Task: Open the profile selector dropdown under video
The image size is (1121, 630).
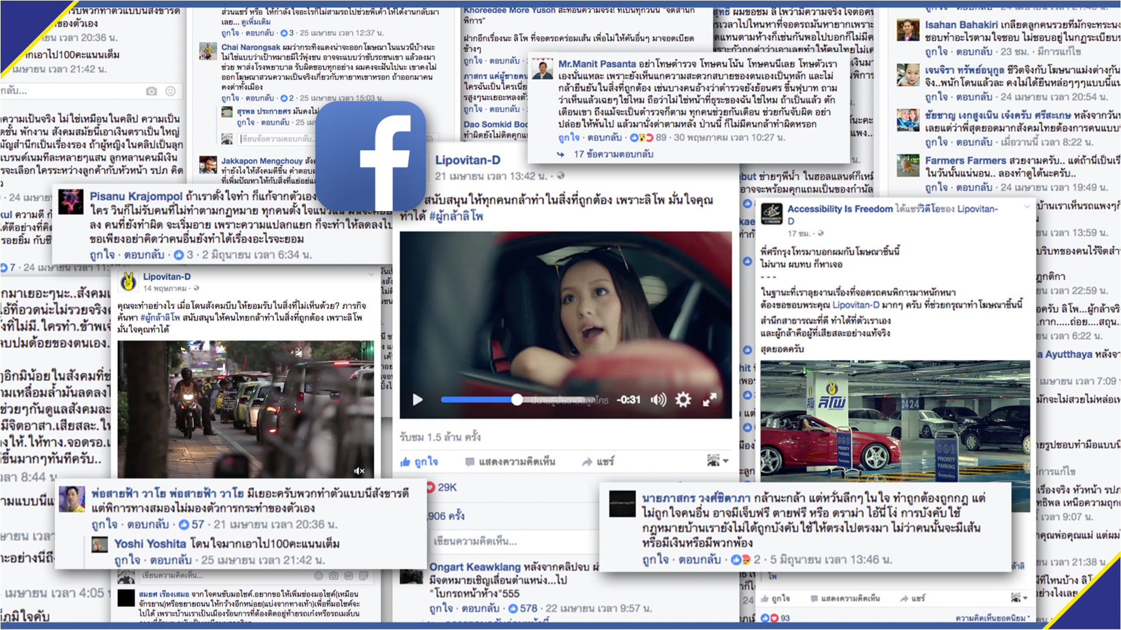Action: 718,461
